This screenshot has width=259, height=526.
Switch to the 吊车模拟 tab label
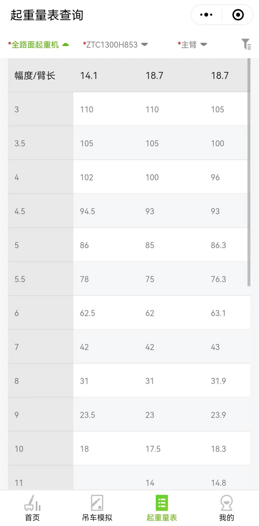[x=97, y=517]
